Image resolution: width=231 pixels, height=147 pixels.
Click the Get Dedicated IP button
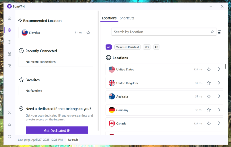[x=57, y=130]
